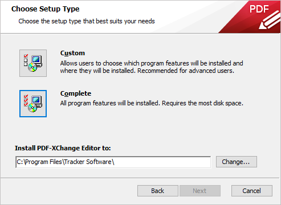Click the Custom heading text

[x=72, y=53]
